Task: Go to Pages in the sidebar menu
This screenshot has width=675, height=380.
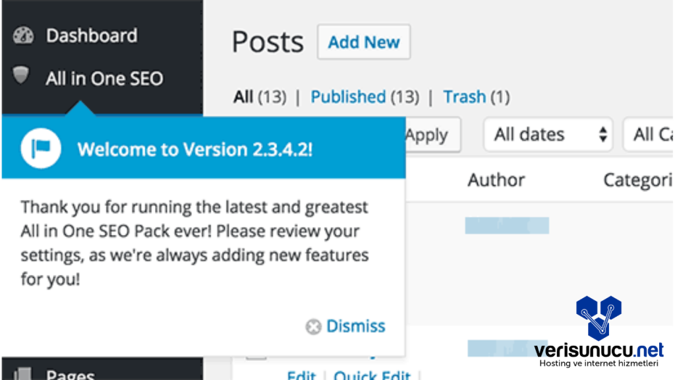Action: click(70, 375)
